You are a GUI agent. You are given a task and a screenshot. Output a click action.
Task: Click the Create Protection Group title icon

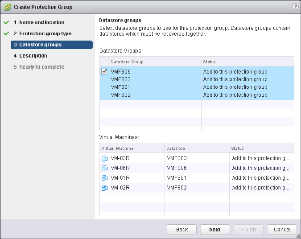point(7,7)
